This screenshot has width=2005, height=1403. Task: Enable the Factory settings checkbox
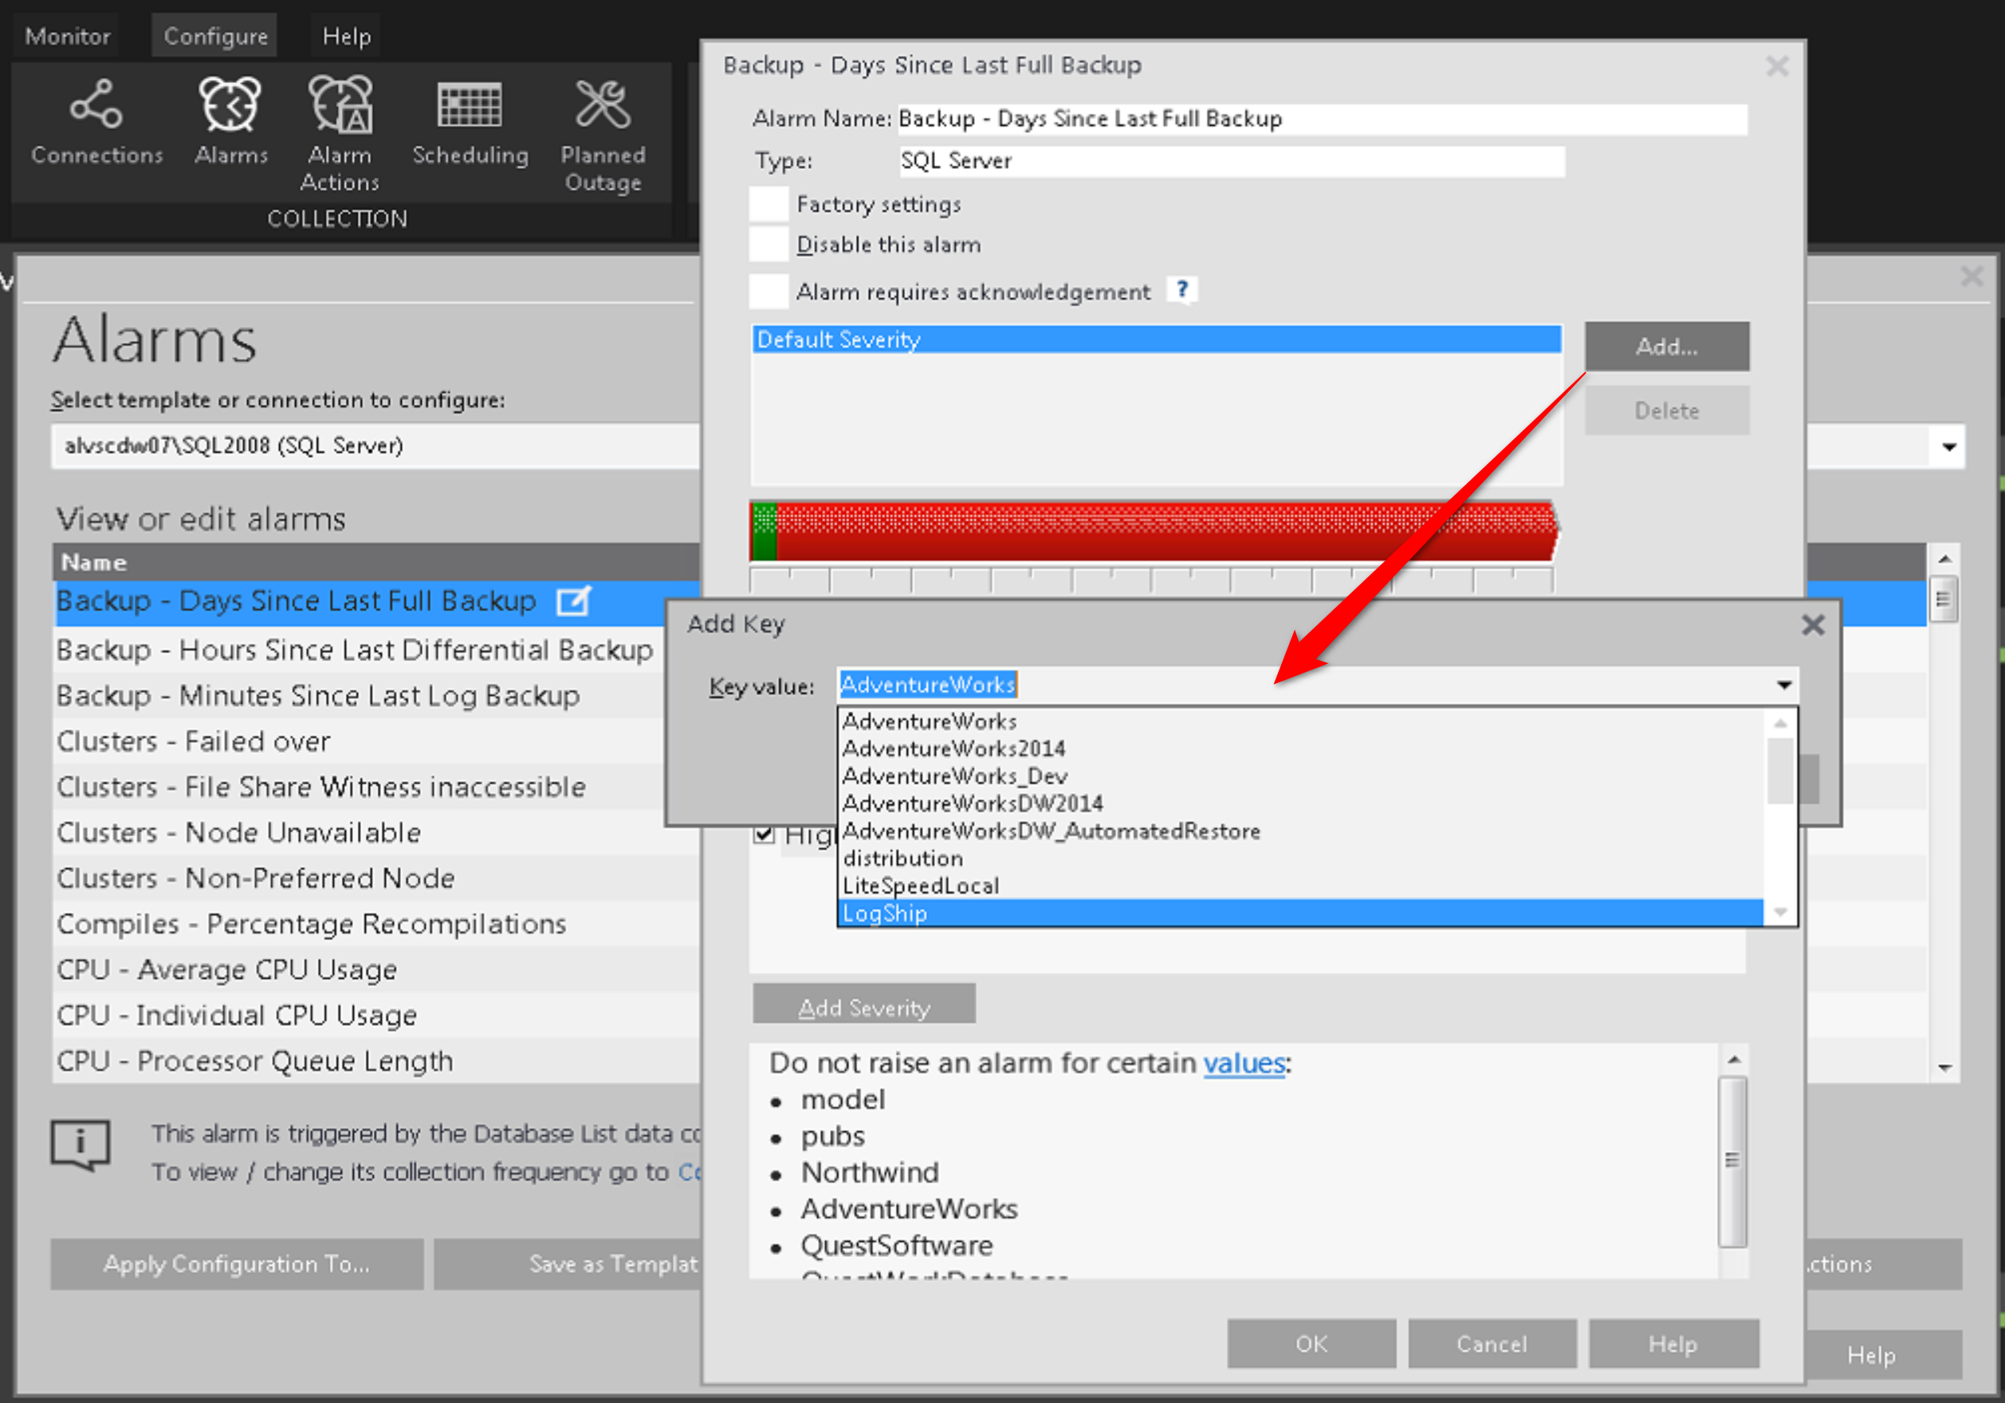(x=769, y=204)
